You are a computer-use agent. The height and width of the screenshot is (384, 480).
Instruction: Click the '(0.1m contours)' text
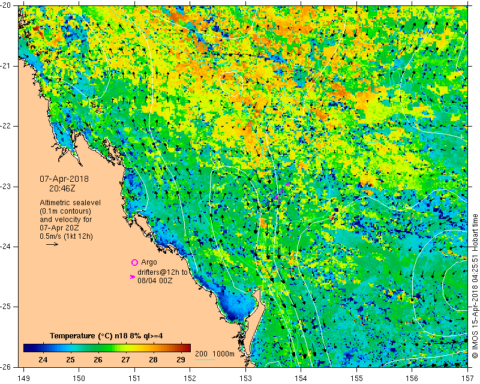point(65,211)
